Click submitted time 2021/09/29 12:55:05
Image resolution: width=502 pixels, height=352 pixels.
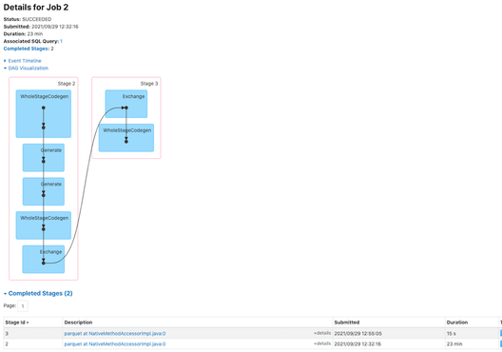(x=357, y=334)
